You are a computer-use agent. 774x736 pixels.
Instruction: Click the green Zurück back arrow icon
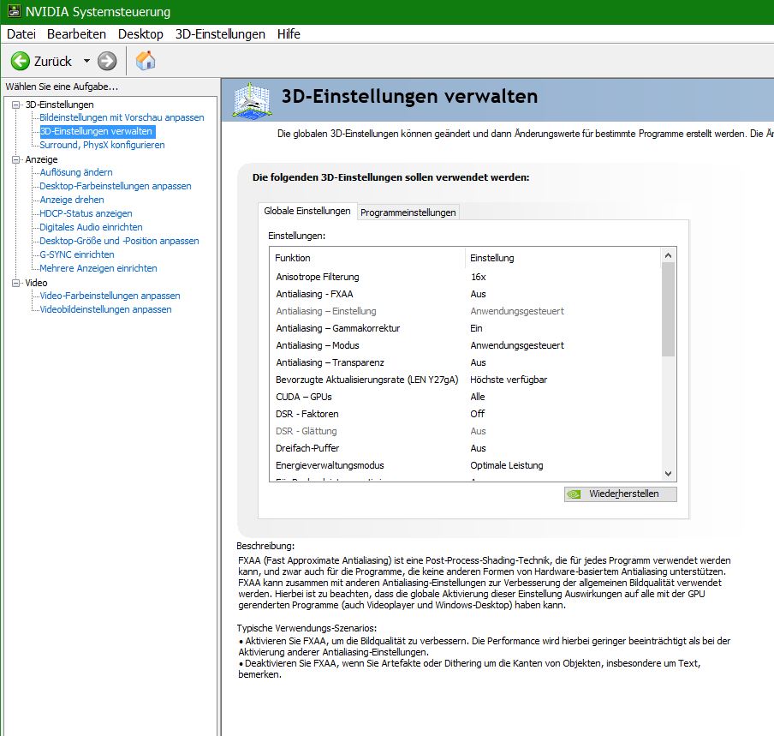pos(21,61)
